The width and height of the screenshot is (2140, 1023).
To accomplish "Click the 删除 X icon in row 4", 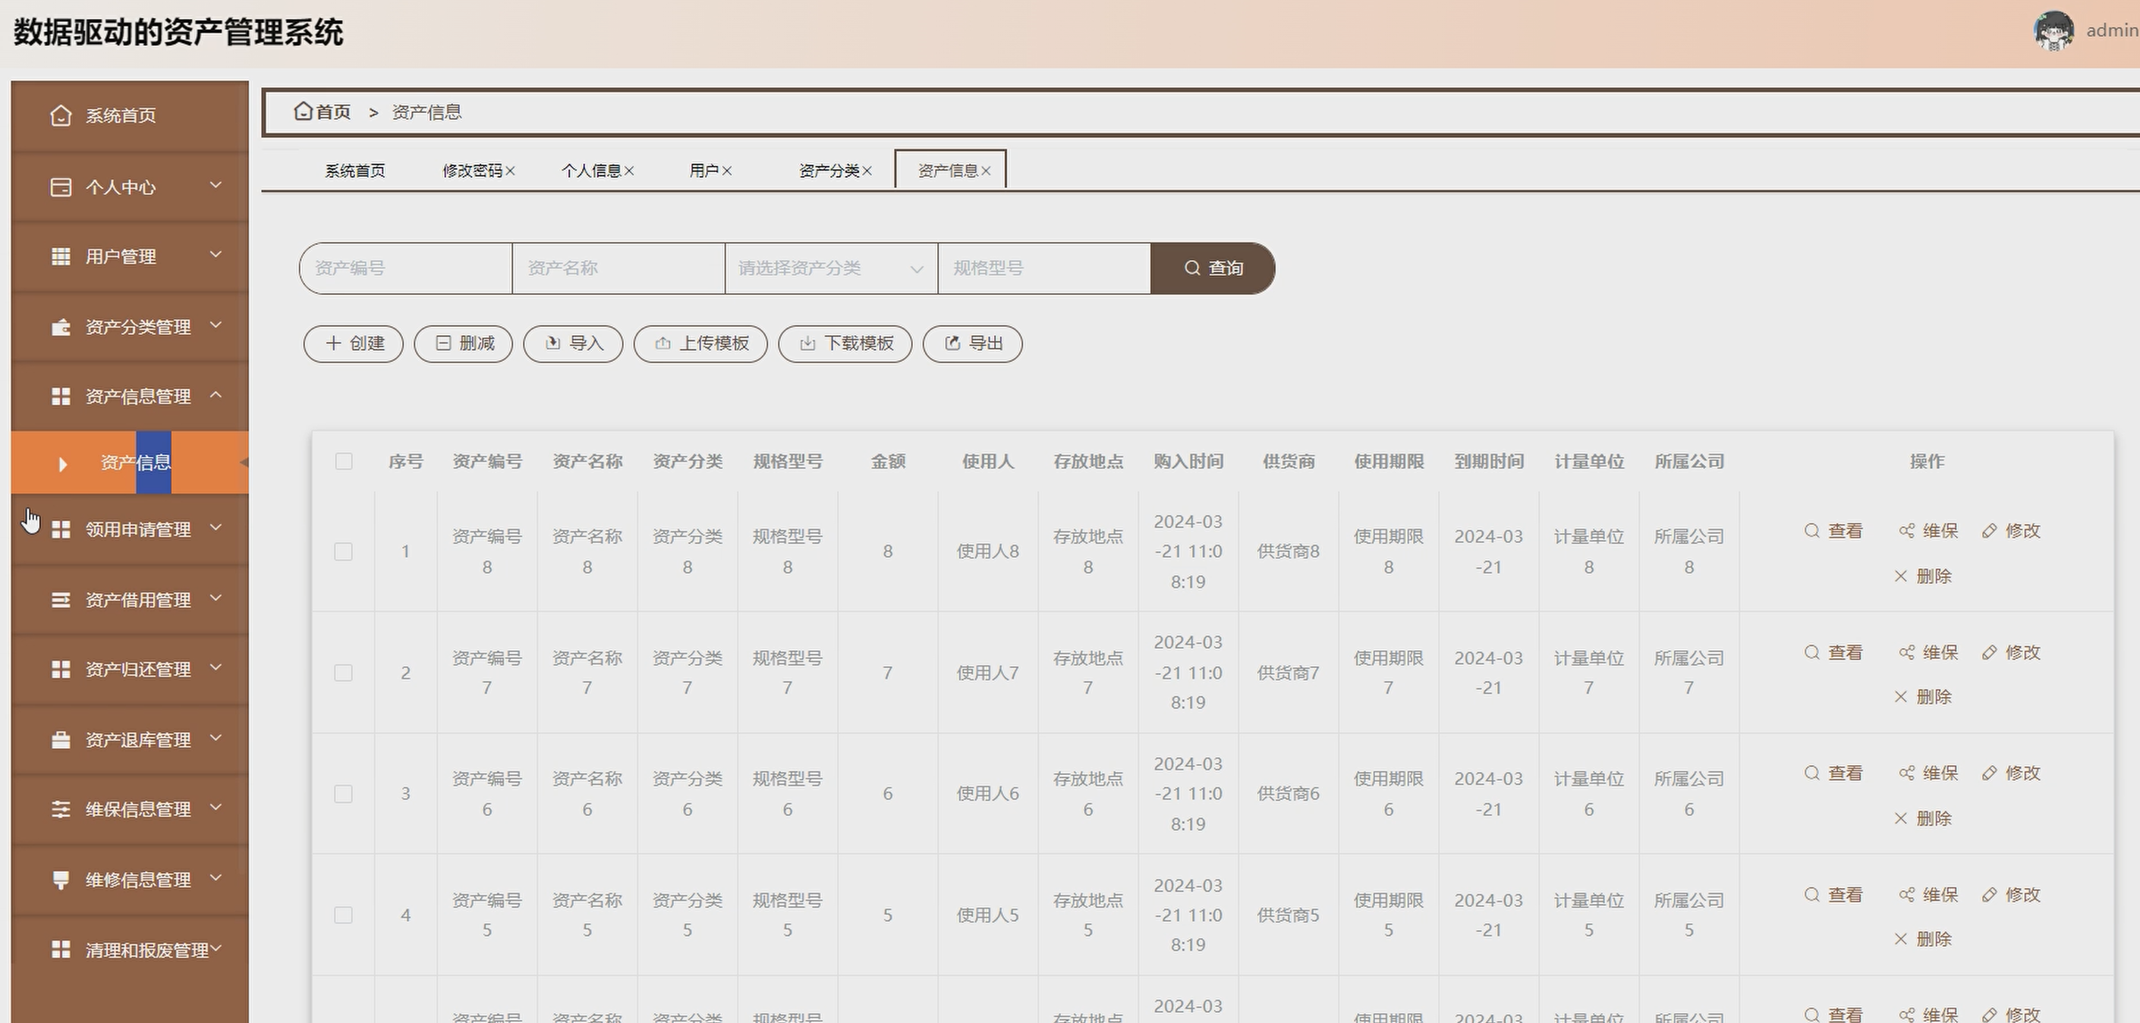I will tap(1901, 940).
